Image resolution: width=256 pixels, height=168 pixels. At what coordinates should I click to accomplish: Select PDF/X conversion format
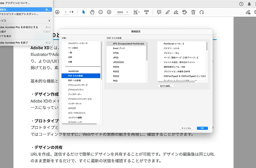[126, 76]
